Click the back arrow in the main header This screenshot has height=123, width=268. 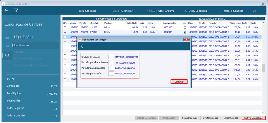(6, 11)
